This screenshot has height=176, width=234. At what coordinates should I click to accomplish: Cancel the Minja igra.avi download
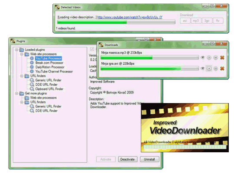coord(222,68)
